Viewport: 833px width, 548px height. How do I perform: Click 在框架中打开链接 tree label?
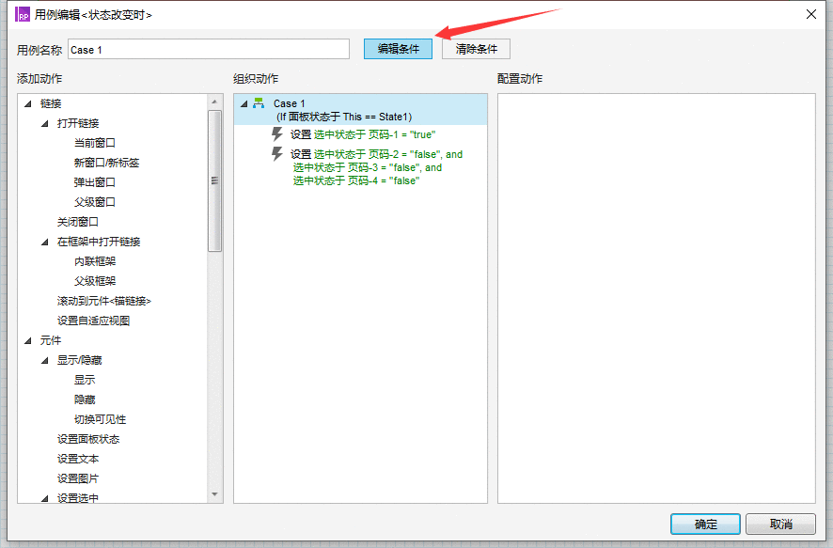pyautogui.click(x=99, y=242)
